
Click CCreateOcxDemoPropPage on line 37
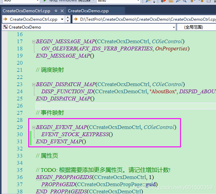point(110,184)
